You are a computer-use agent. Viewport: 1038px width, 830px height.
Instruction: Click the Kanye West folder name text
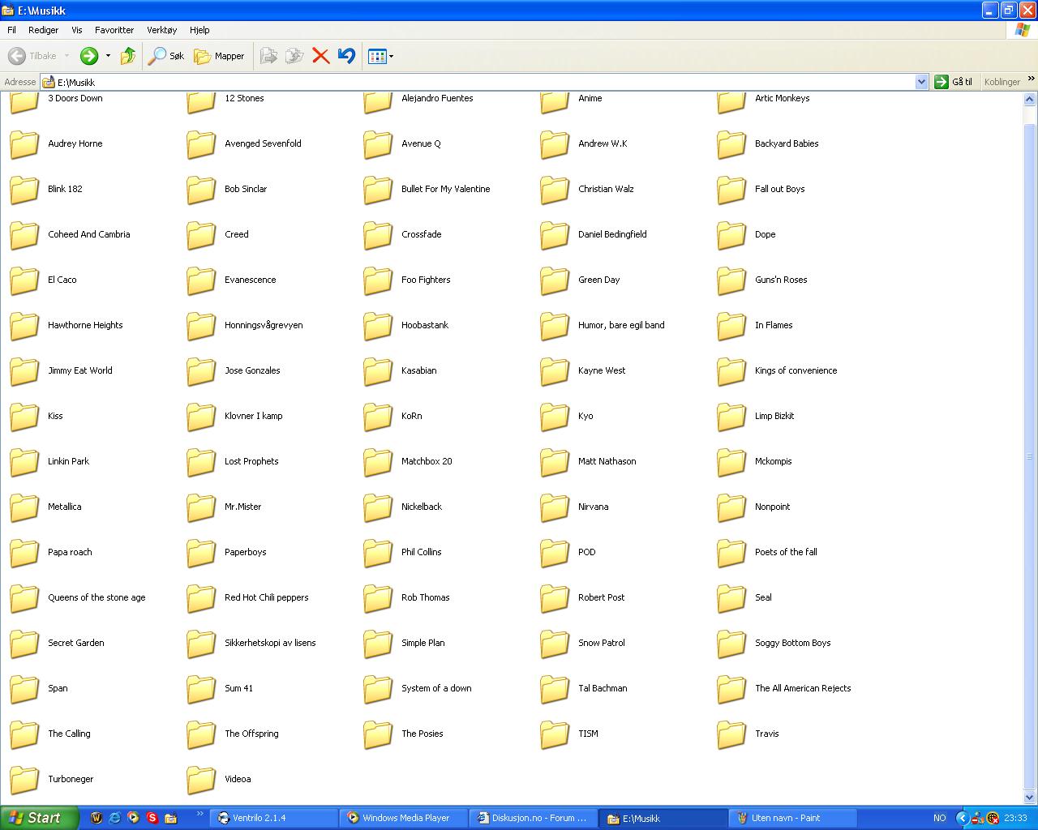pos(602,370)
